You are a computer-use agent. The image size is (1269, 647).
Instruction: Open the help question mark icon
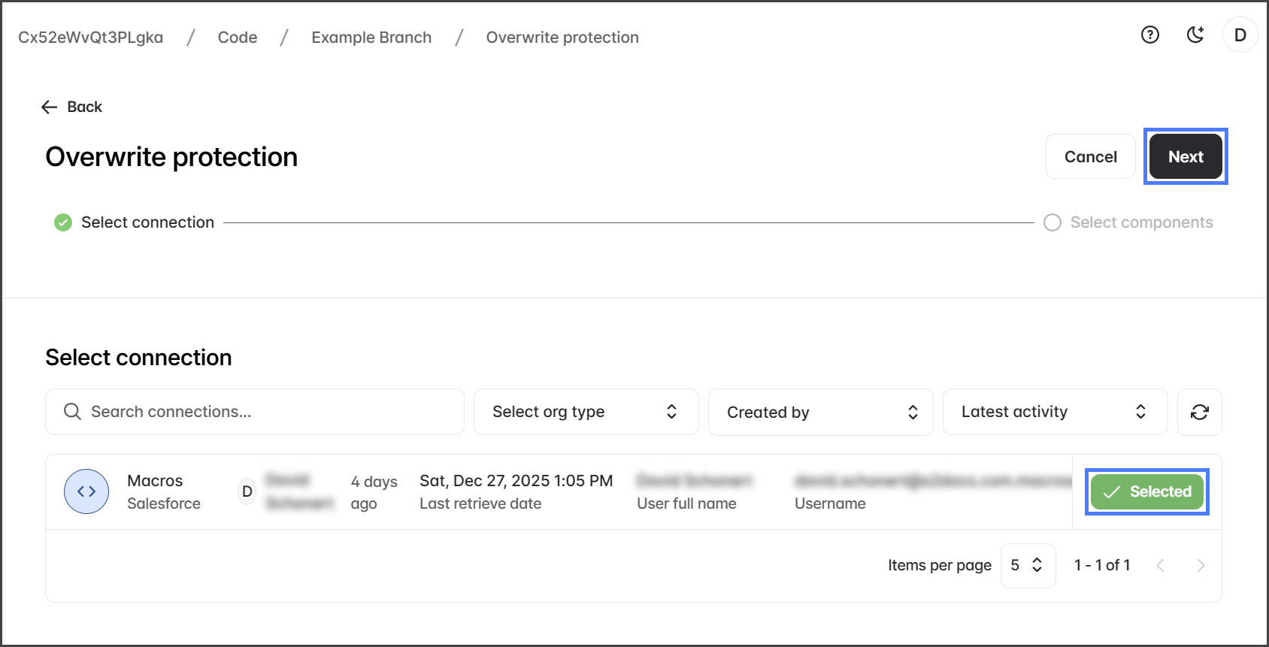tap(1149, 35)
